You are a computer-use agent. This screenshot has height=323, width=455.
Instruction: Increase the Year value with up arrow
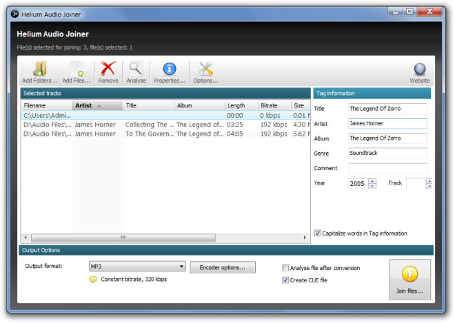pos(372,181)
